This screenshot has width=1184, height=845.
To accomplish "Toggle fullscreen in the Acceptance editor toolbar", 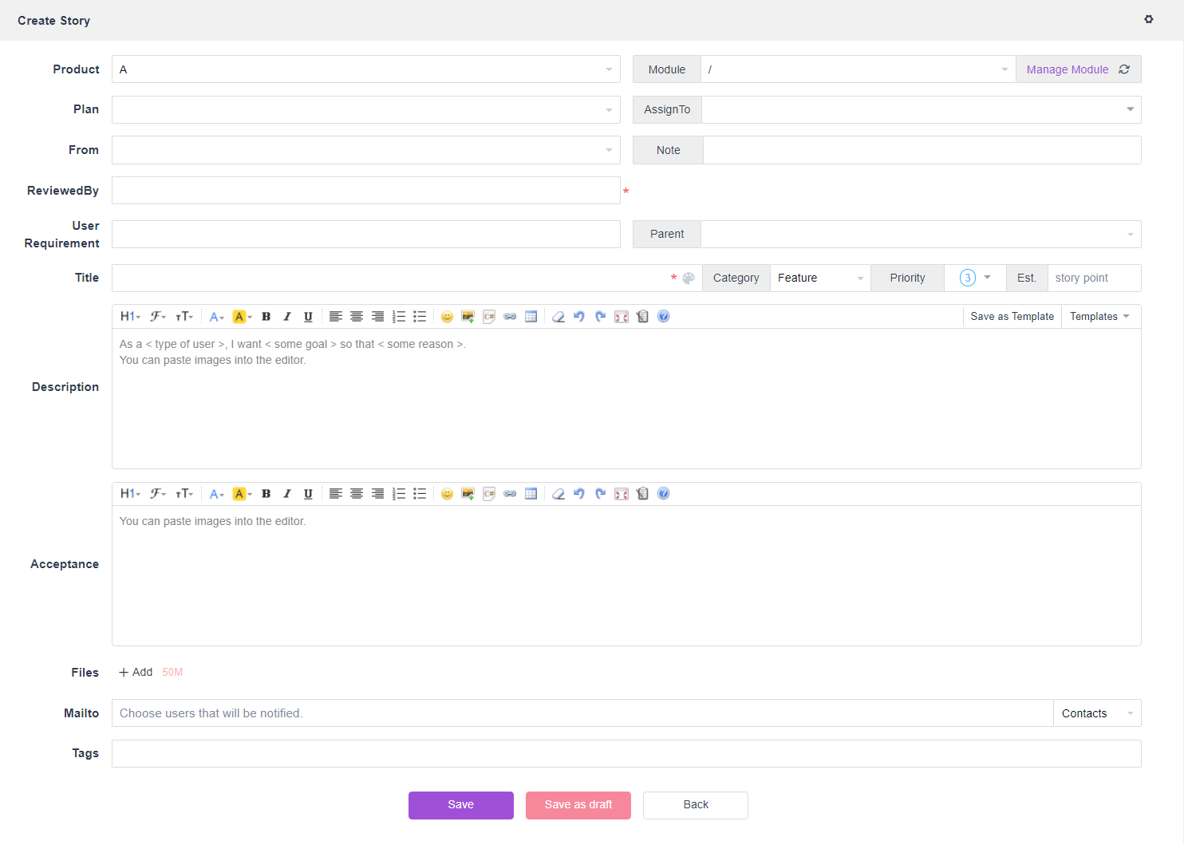I will pyautogui.click(x=622, y=494).
